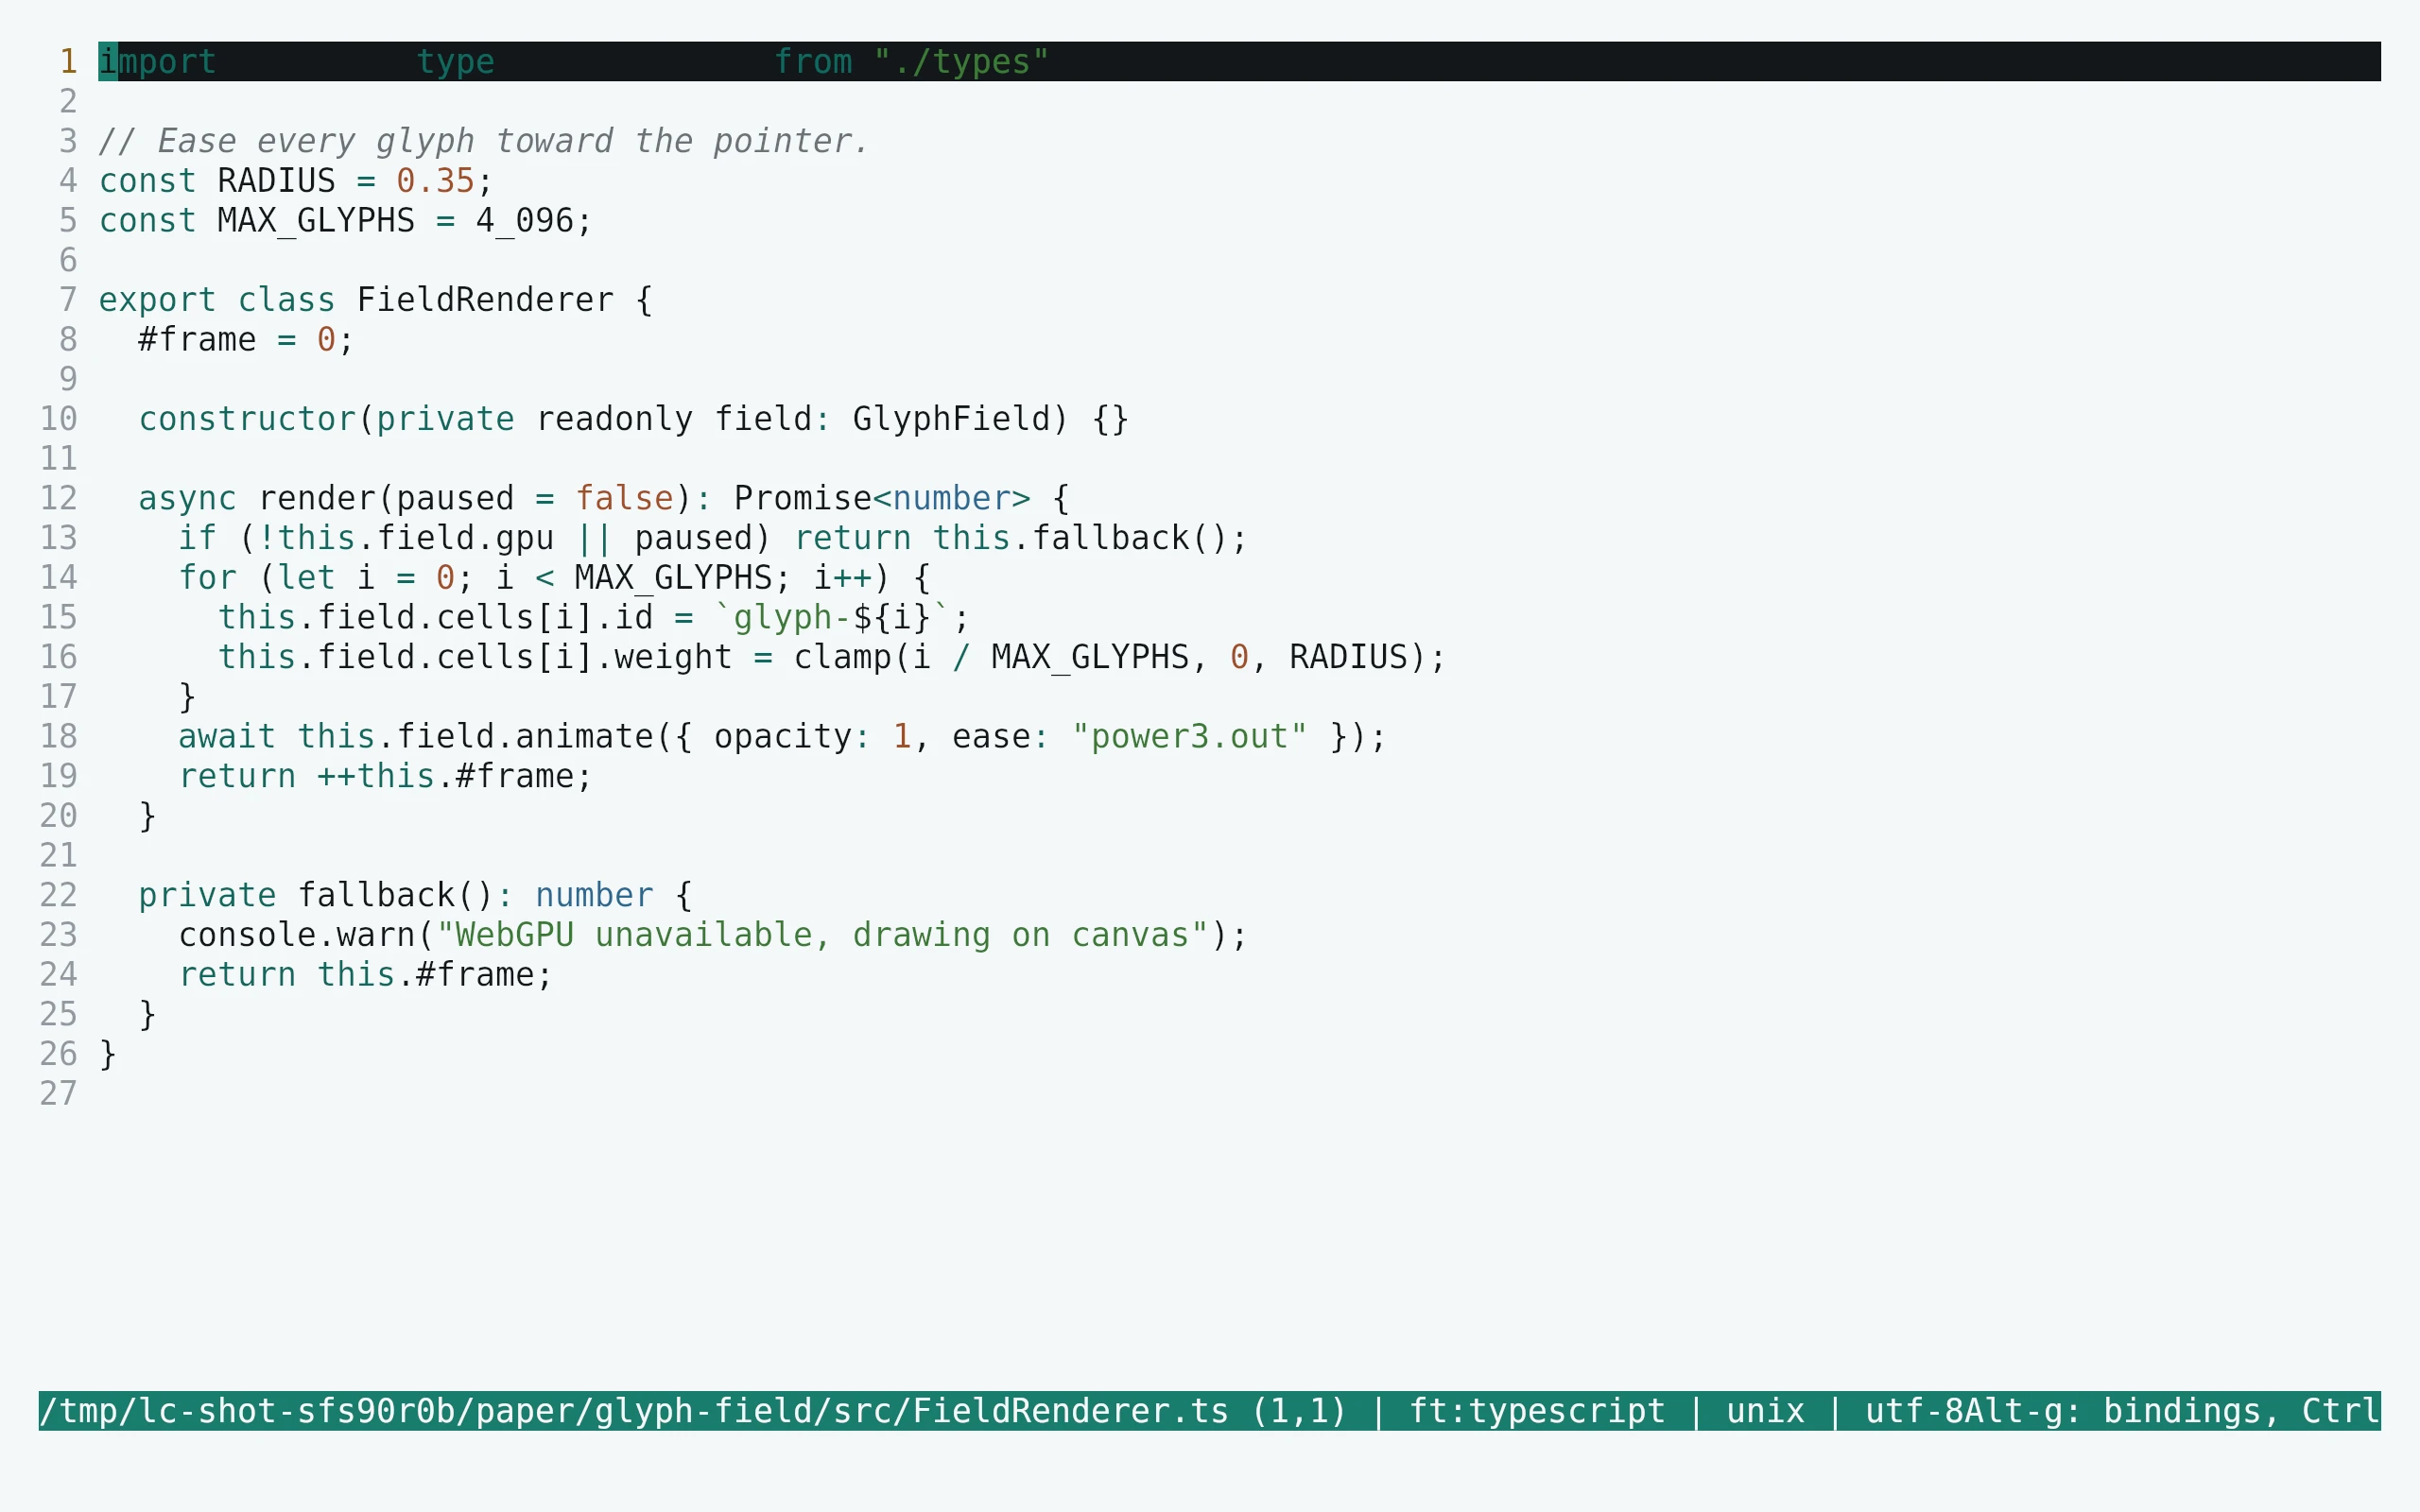Click line number 2 in the gutter
This screenshot has width=2420, height=1512.
coord(68,101)
